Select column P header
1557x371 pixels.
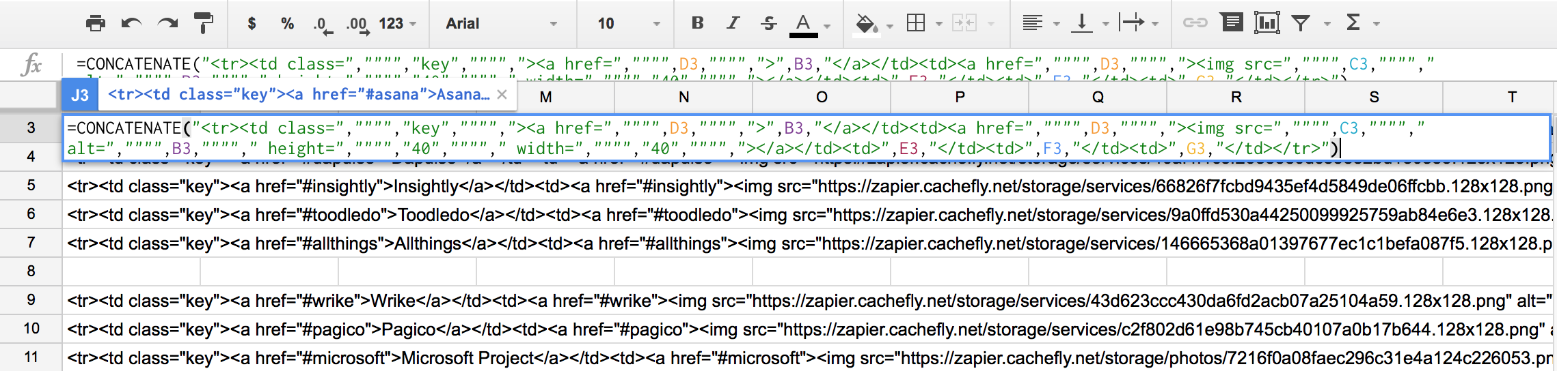960,97
